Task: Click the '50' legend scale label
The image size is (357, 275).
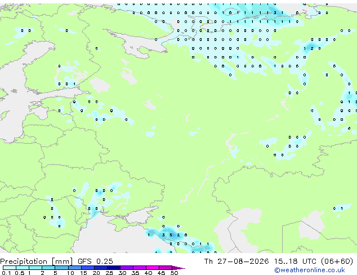Action: (x=174, y=273)
